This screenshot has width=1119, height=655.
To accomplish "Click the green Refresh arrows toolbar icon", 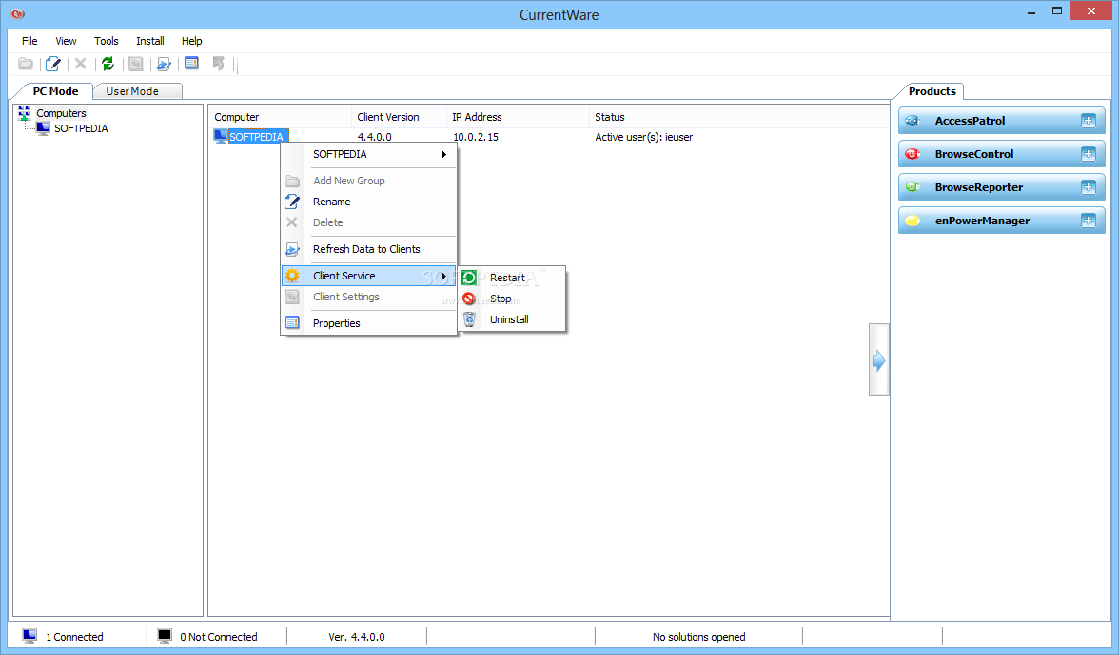I will pos(108,64).
